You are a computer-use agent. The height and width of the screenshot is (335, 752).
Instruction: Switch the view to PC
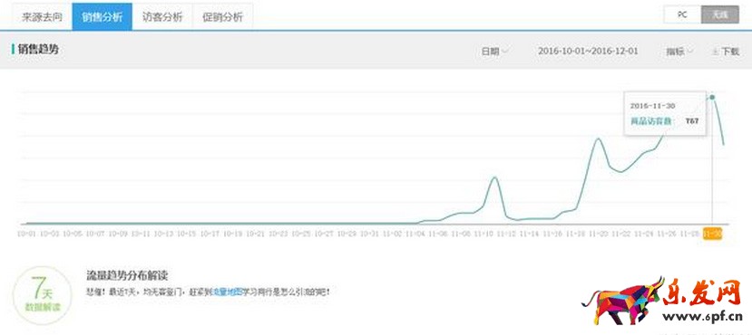tap(682, 14)
